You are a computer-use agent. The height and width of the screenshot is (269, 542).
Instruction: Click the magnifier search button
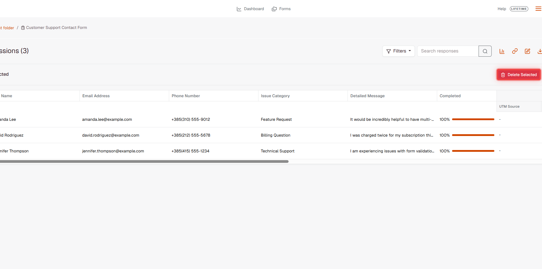(485, 51)
